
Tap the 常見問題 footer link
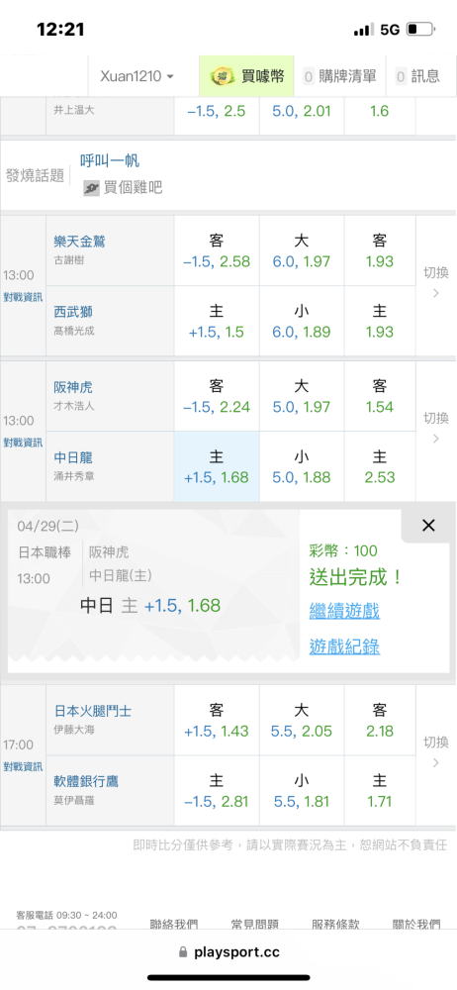pyautogui.click(x=254, y=925)
